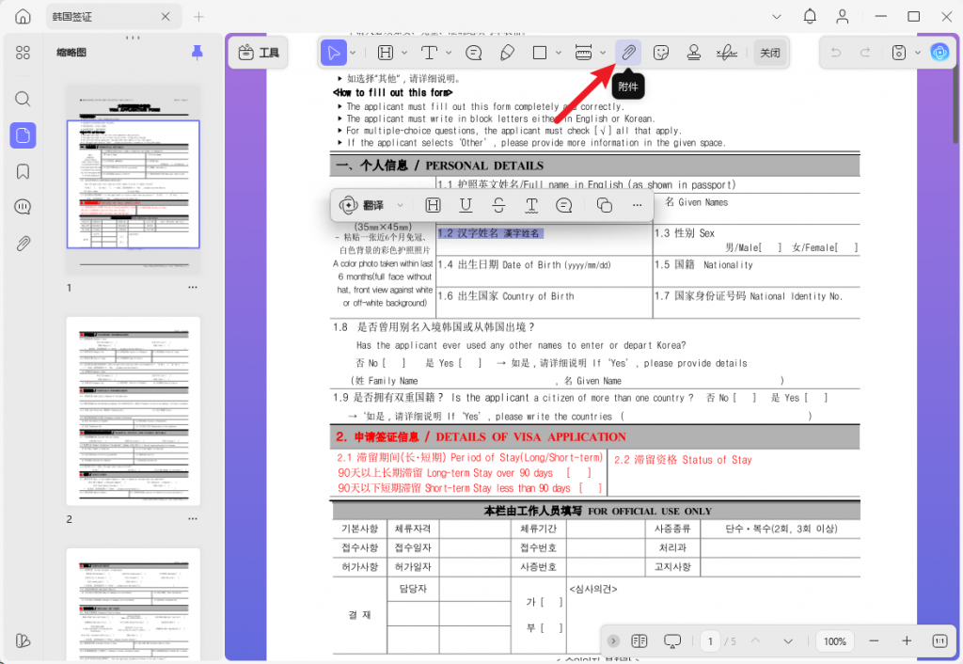Copy the selected text
This screenshot has width=963, height=664.
[605, 205]
